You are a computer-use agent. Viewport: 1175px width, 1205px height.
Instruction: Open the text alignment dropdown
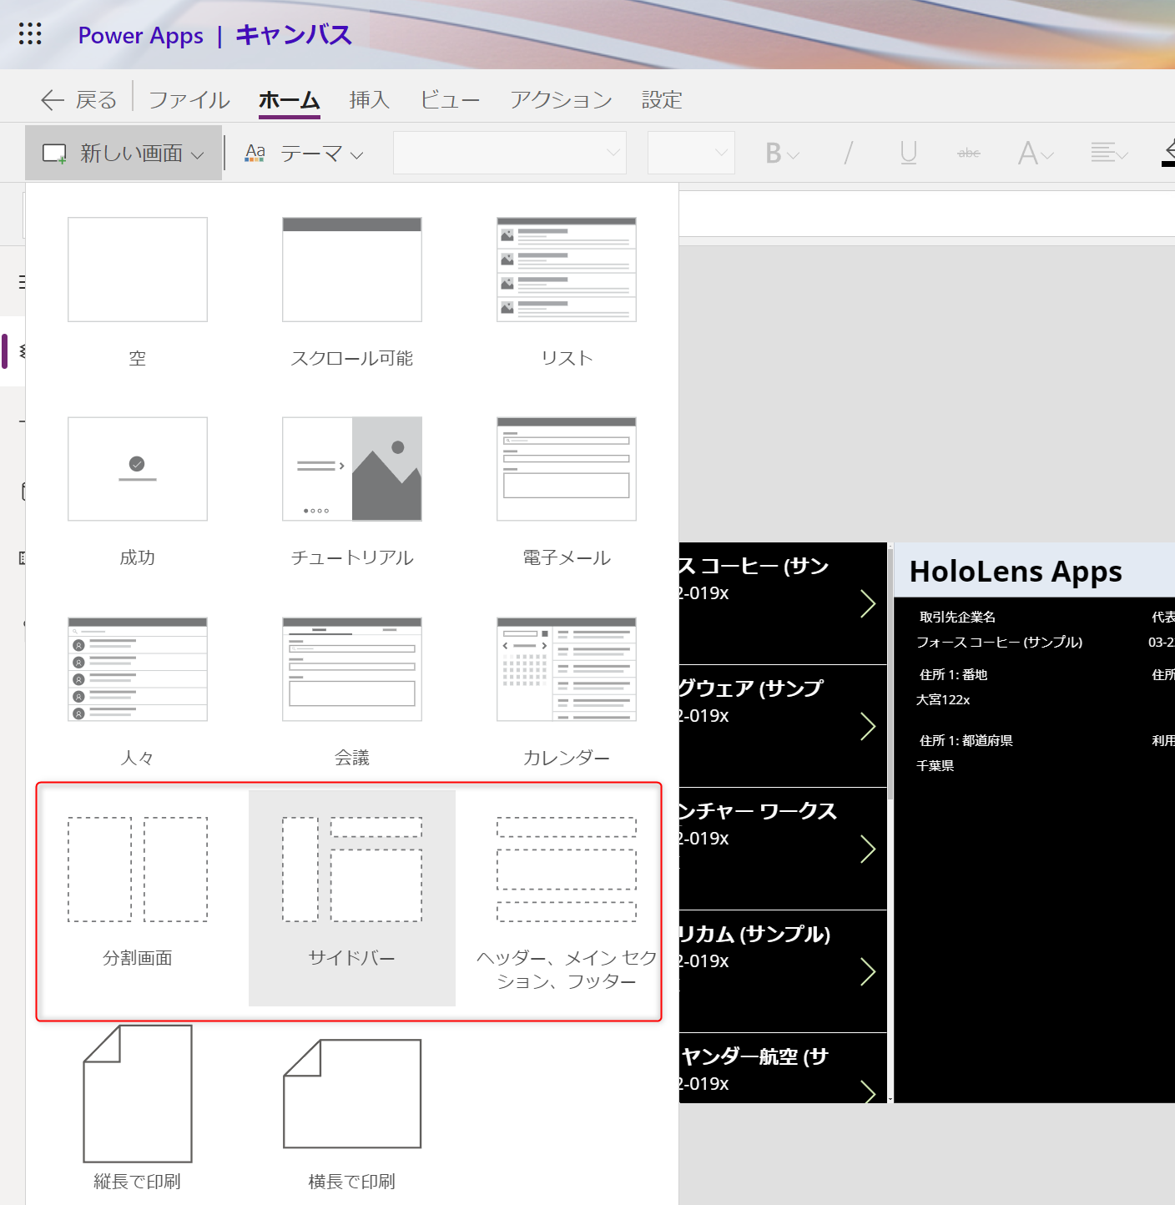[1109, 154]
